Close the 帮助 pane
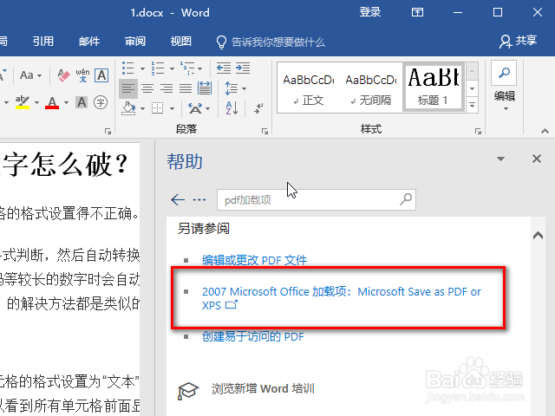The width and height of the screenshot is (555, 416). tap(537, 159)
